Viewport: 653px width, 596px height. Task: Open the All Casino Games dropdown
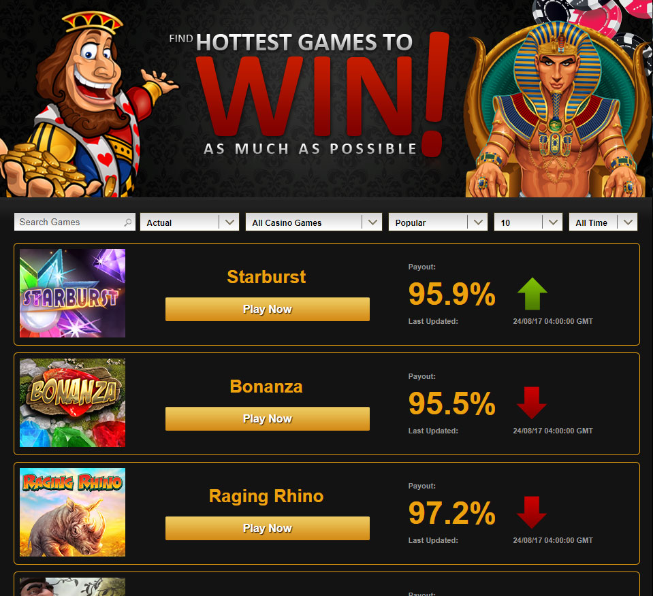(x=314, y=222)
